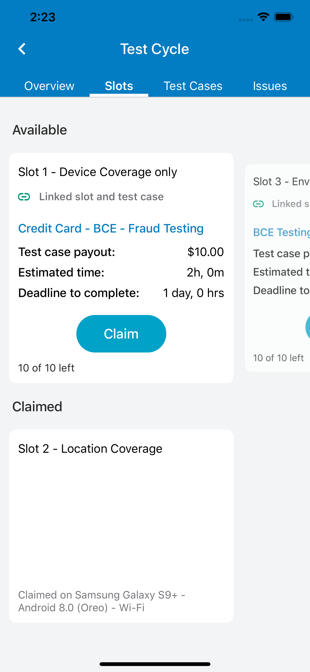
Task: Tap the Slot 3 card title
Action: [x=282, y=181]
